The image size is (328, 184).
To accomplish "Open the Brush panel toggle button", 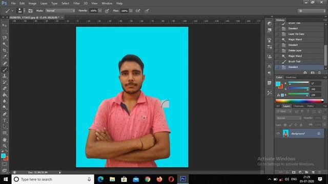I will coord(31,11).
